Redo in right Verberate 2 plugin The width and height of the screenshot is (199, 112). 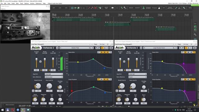[x=183, y=48]
